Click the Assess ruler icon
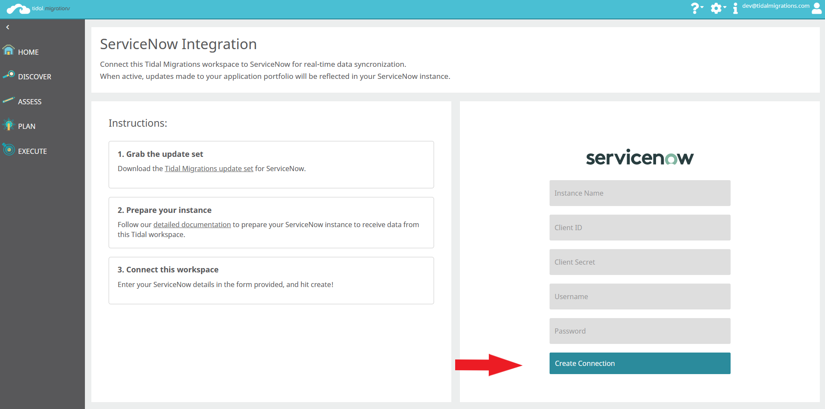The height and width of the screenshot is (409, 825). pyautogui.click(x=9, y=100)
